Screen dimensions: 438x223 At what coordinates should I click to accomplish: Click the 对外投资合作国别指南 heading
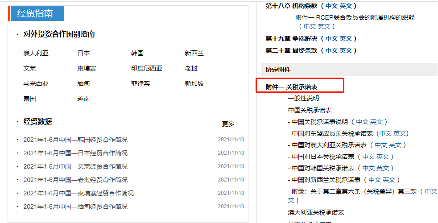click(x=59, y=34)
